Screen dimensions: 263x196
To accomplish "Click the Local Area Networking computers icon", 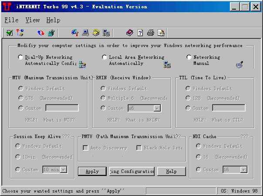I will pos(167,64).
